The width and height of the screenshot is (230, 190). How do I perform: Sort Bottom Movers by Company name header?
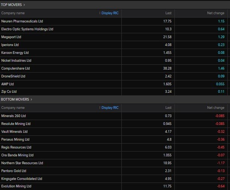pos(13,108)
